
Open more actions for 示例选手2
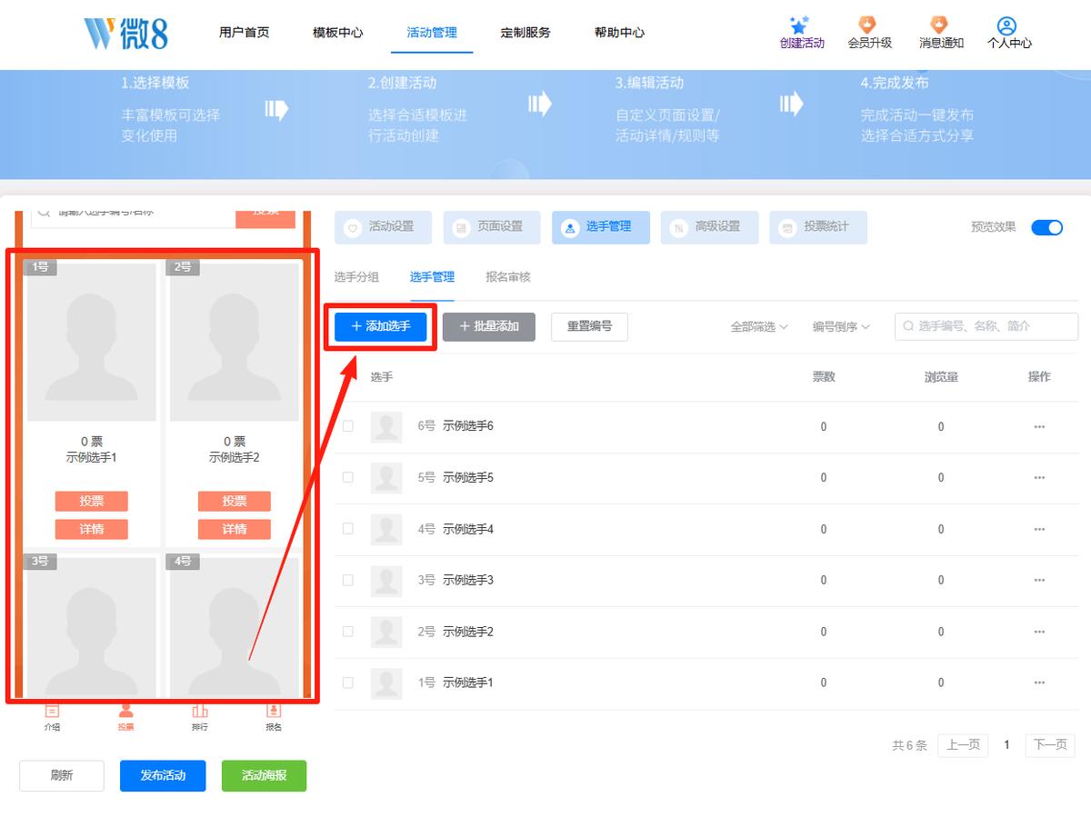(1039, 632)
